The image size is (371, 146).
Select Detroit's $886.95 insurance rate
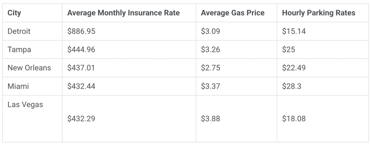pos(81,31)
